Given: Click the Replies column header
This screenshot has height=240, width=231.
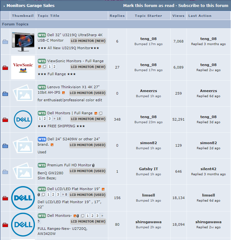Looking at the screenshot, I should (x=117, y=16).
